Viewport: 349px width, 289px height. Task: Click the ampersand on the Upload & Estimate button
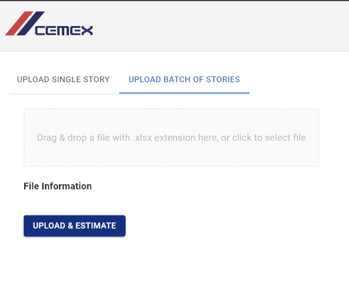click(x=71, y=226)
